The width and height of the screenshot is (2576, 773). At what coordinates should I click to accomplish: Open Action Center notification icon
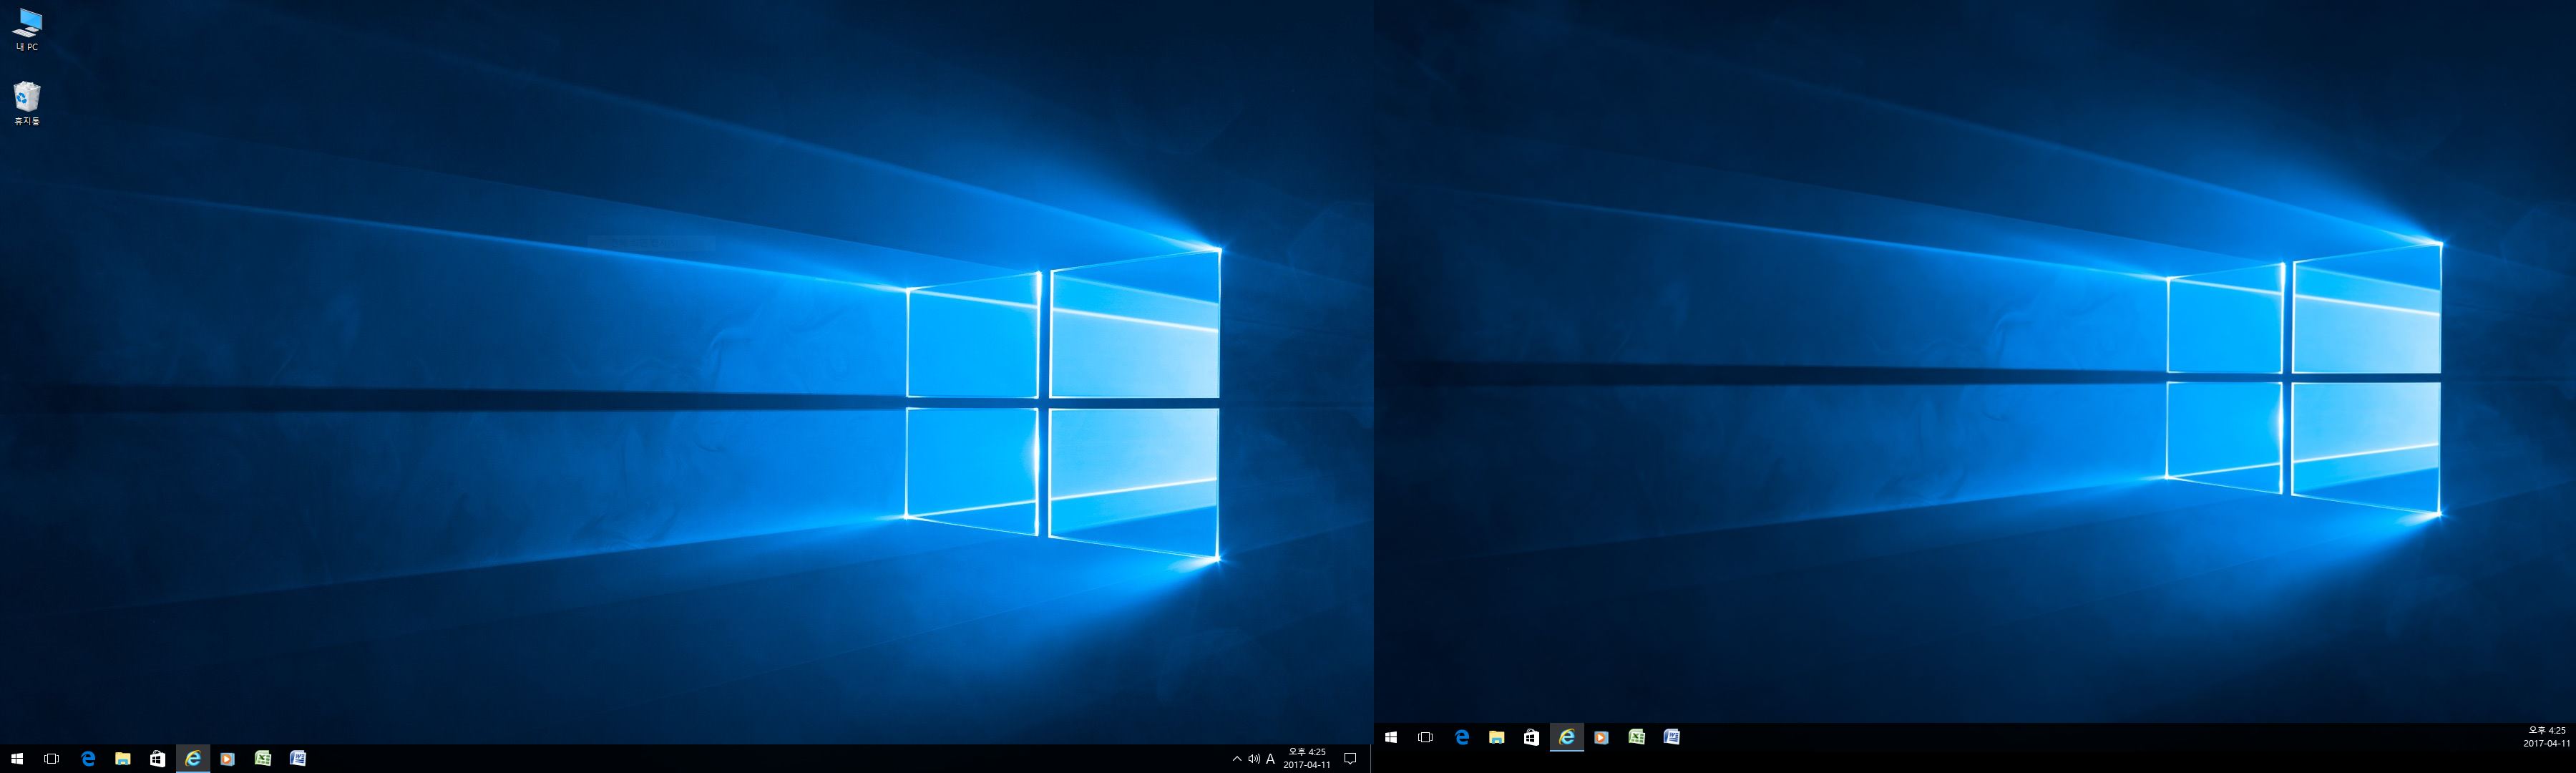(x=1350, y=759)
